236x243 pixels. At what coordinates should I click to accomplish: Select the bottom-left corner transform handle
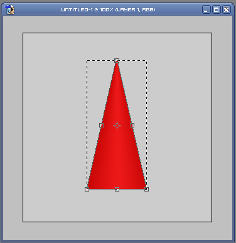click(87, 189)
